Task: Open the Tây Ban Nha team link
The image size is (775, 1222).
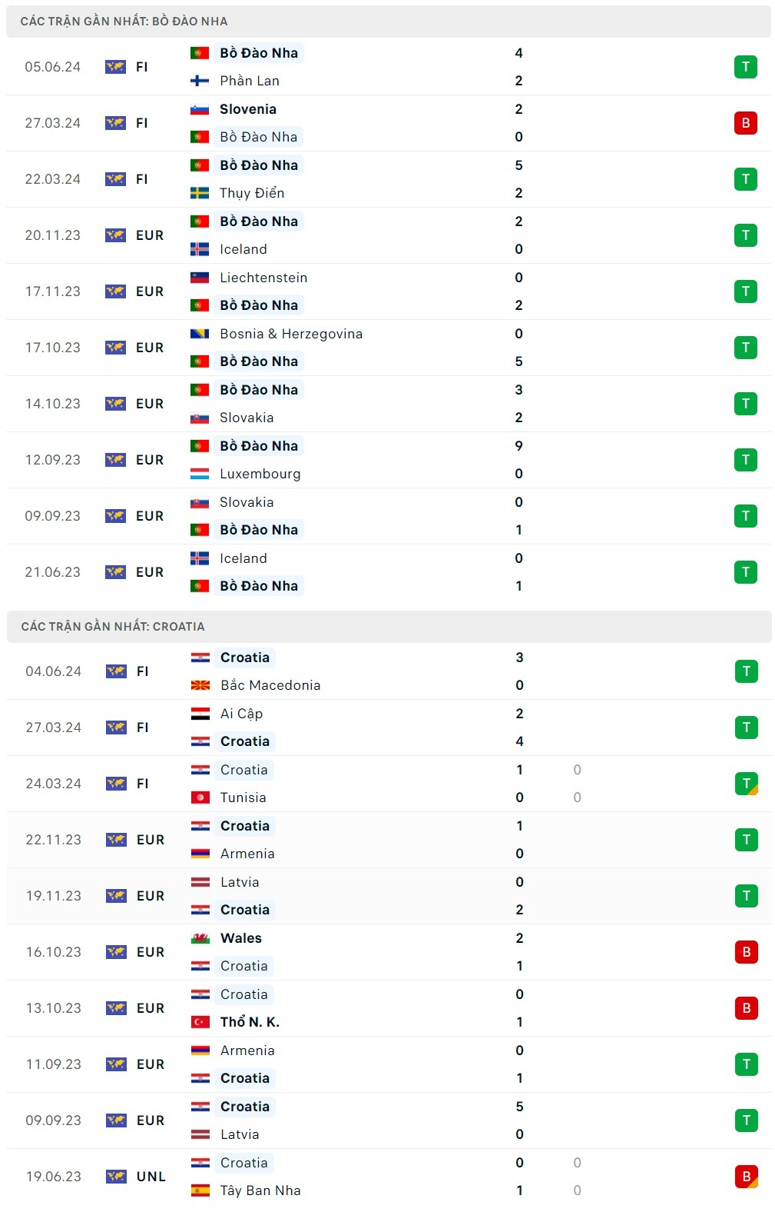Action: click(260, 1190)
